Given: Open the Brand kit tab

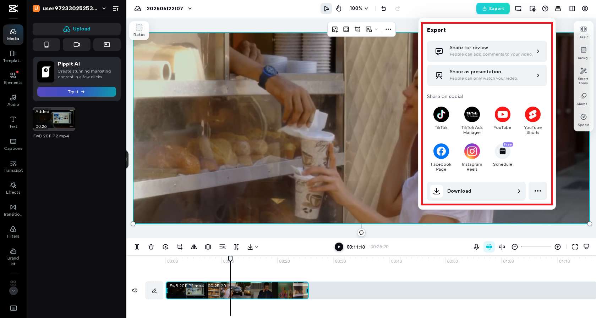Looking at the screenshot, I should click(13, 257).
